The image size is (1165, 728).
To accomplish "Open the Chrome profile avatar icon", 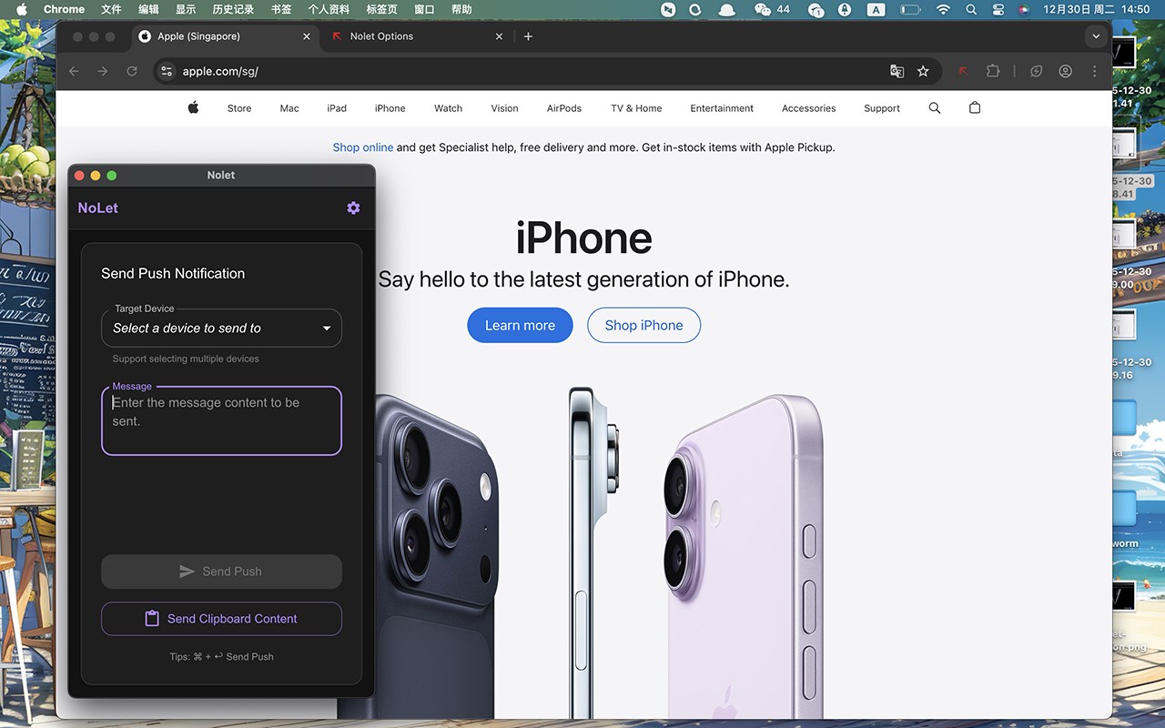I will [1065, 71].
